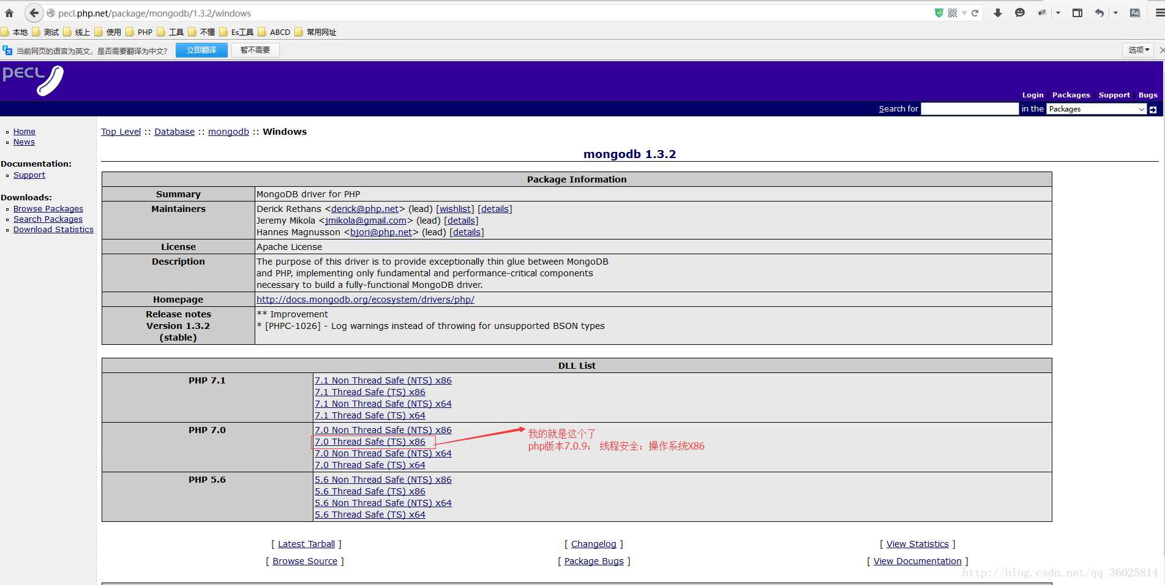Image resolution: width=1165 pixels, height=585 pixels.
Task: Close the translation bar with the X
Action: (1161, 50)
